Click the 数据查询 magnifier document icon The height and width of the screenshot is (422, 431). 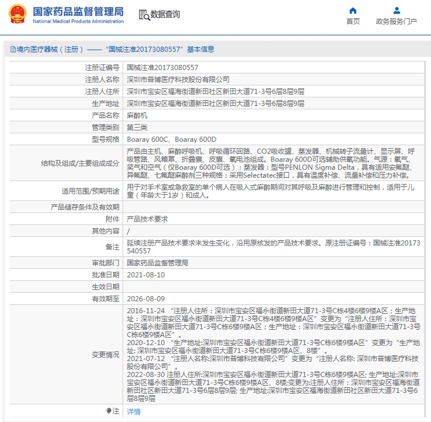[x=144, y=15]
